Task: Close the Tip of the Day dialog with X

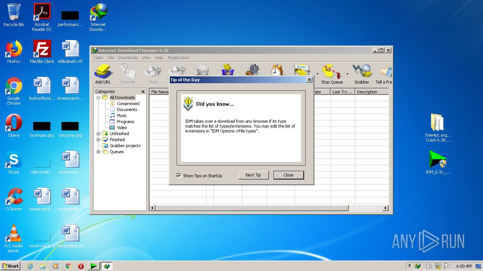Action: pos(309,80)
